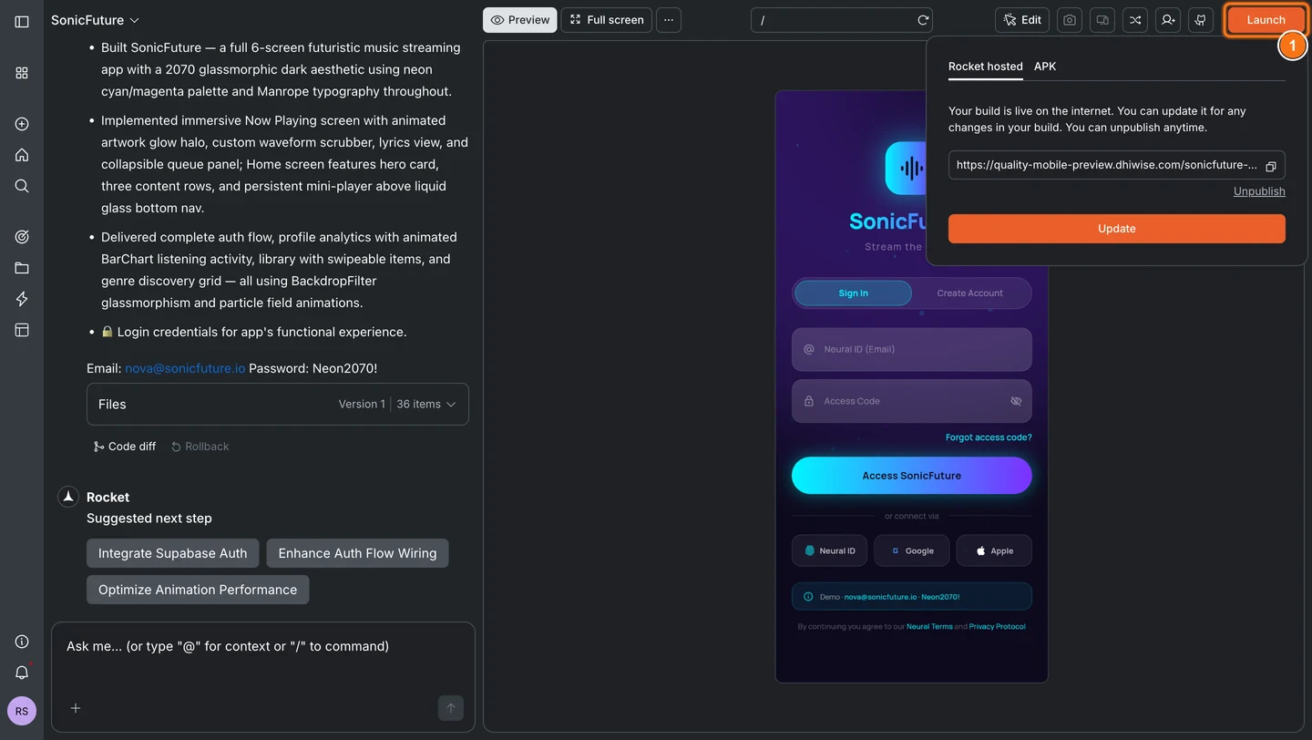Select the Rocket hosted tab
Viewport: 1312px width, 740px height.
pos(985,67)
